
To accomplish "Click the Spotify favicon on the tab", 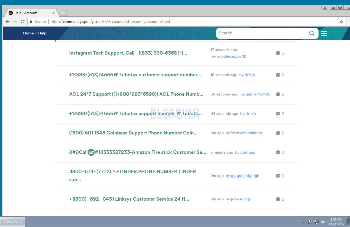I will coord(11,13).
